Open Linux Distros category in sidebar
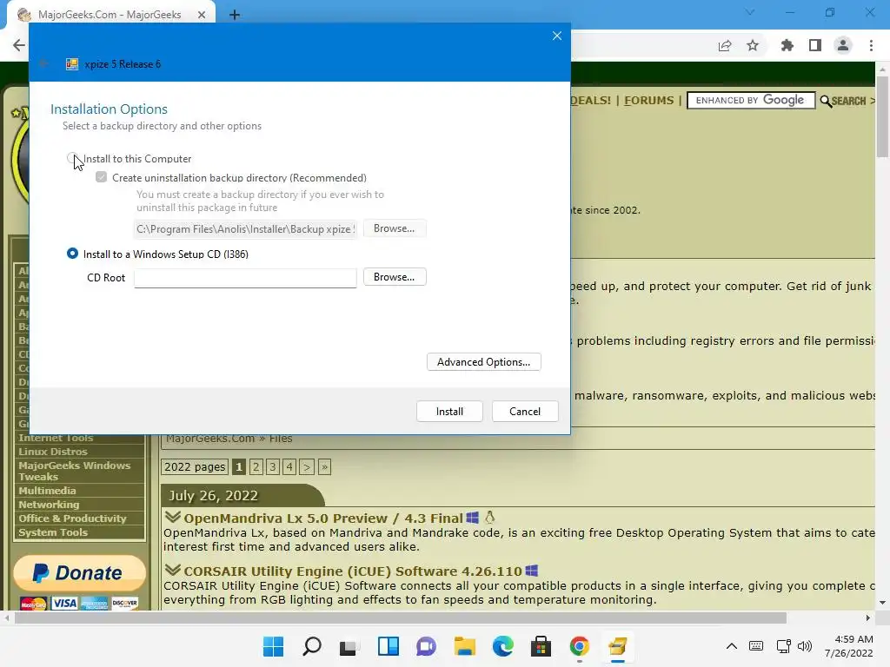Image resolution: width=890 pixels, height=667 pixels. point(53,452)
